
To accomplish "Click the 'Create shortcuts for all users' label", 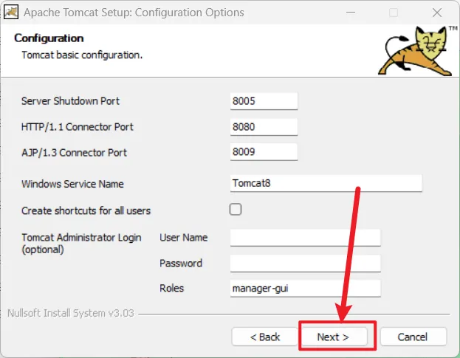I will pos(86,211).
